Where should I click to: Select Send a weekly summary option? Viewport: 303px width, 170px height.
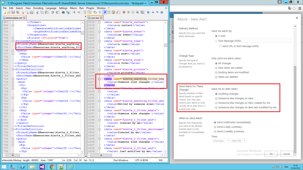pos(215,131)
